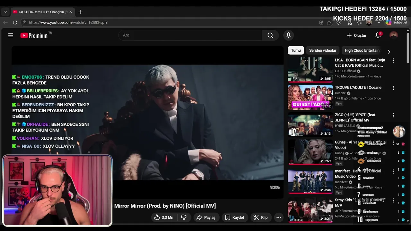Select the Seriden videolar chip
411x231 pixels.
pyautogui.click(x=323, y=50)
